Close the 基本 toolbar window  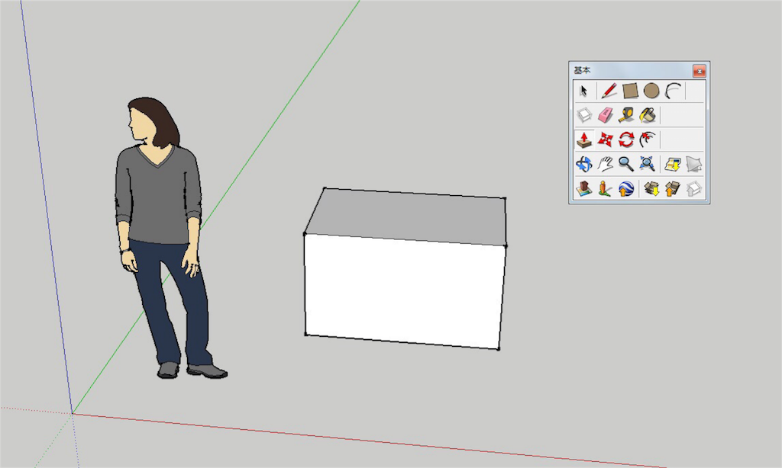[700, 71]
